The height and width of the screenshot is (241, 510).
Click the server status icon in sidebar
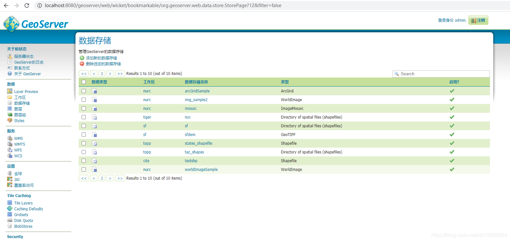10,56
